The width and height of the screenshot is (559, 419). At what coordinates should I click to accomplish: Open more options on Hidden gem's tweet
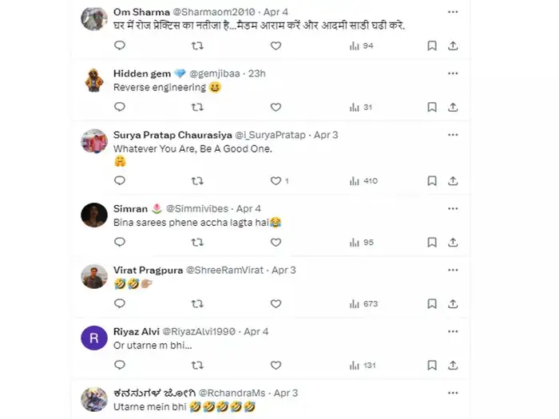[x=453, y=73]
